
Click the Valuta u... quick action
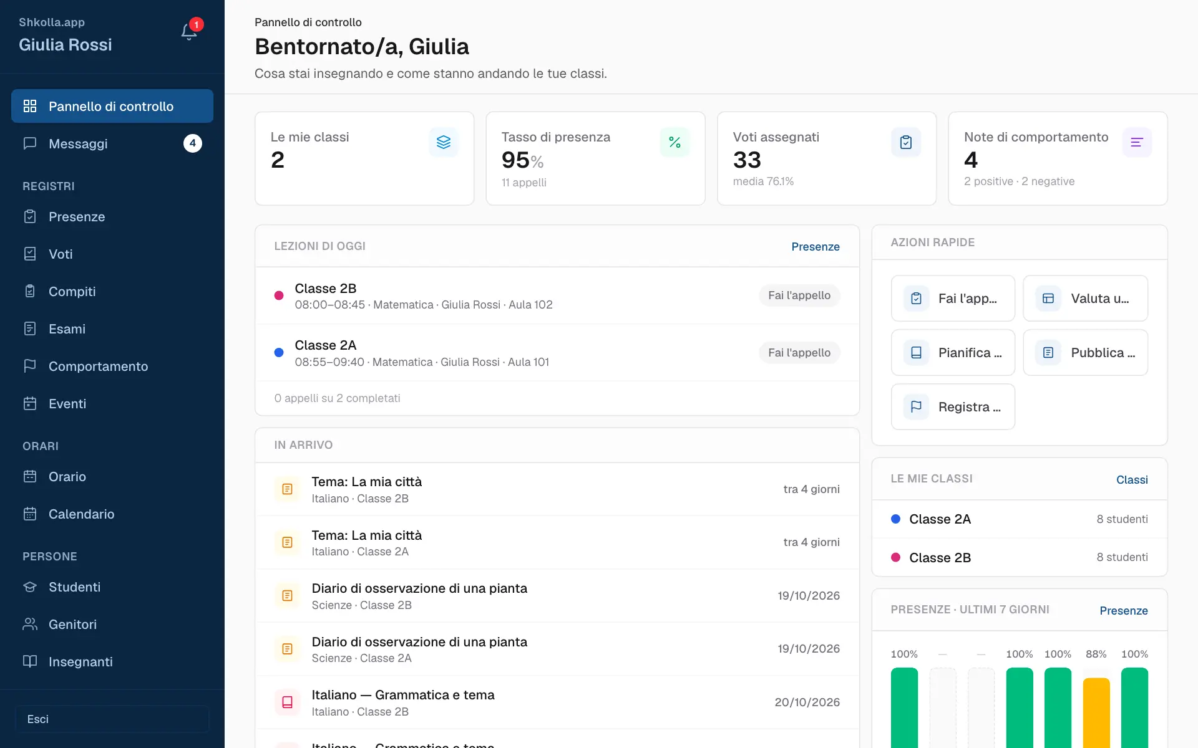click(x=1085, y=298)
